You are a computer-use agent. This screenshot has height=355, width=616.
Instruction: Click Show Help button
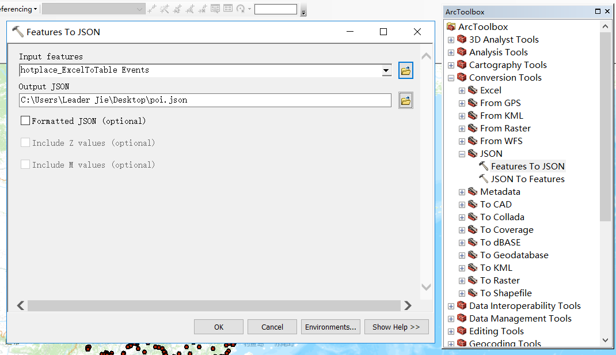(396, 327)
